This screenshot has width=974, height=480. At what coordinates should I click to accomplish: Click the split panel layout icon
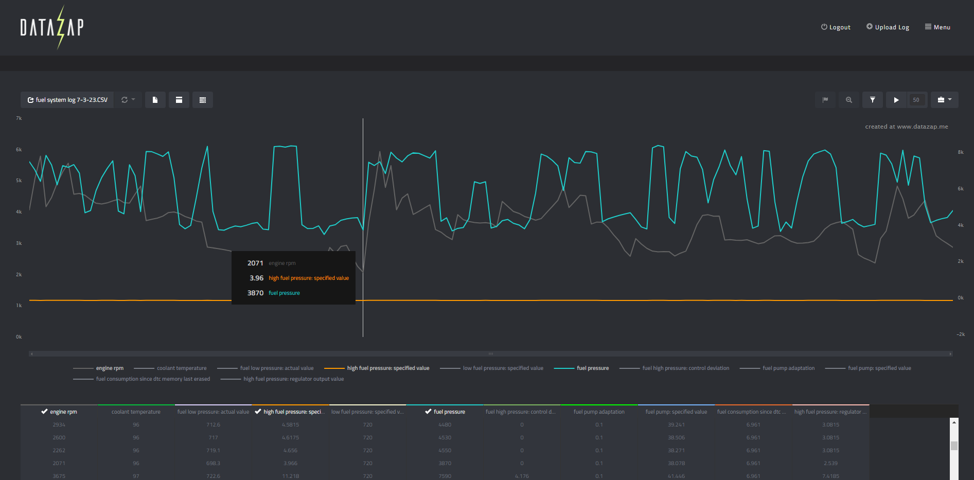tap(179, 100)
